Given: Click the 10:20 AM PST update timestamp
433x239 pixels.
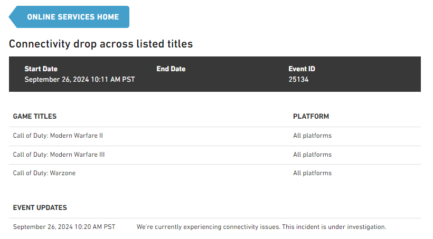Looking at the screenshot, I should tap(64, 227).
